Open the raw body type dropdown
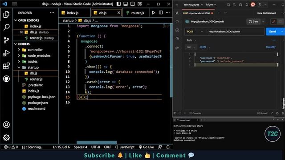This screenshot has width=285, height=160. click(191, 47)
